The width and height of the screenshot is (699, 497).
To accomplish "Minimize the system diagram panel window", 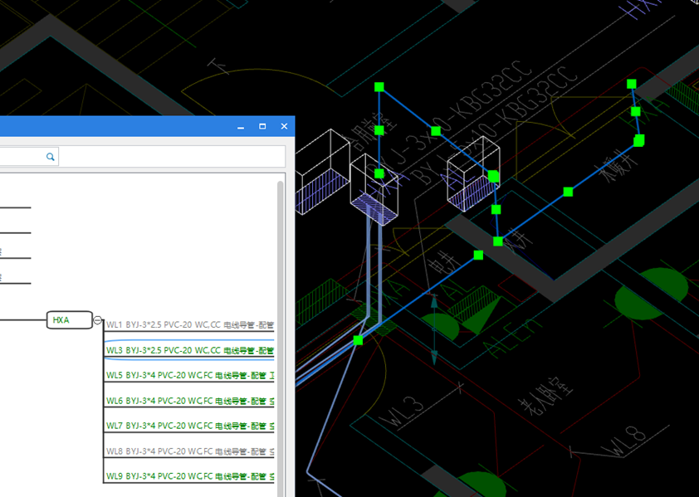I will pos(241,127).
